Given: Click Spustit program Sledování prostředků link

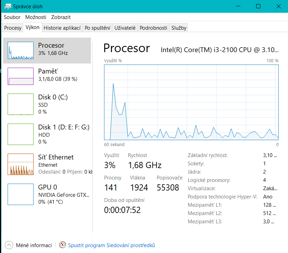Looking at the screenshot, I should click(x=111, y=245).
